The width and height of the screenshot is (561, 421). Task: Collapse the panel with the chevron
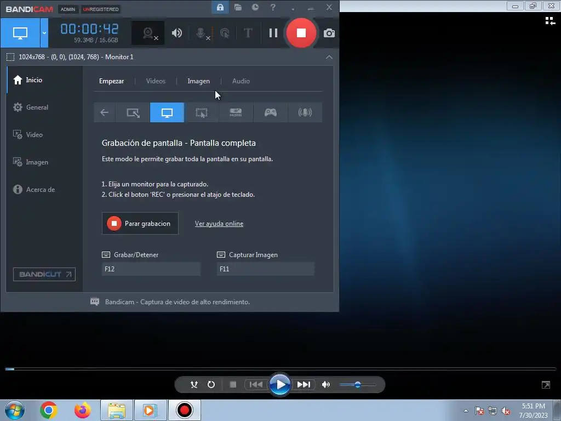[x=329, y=57]
